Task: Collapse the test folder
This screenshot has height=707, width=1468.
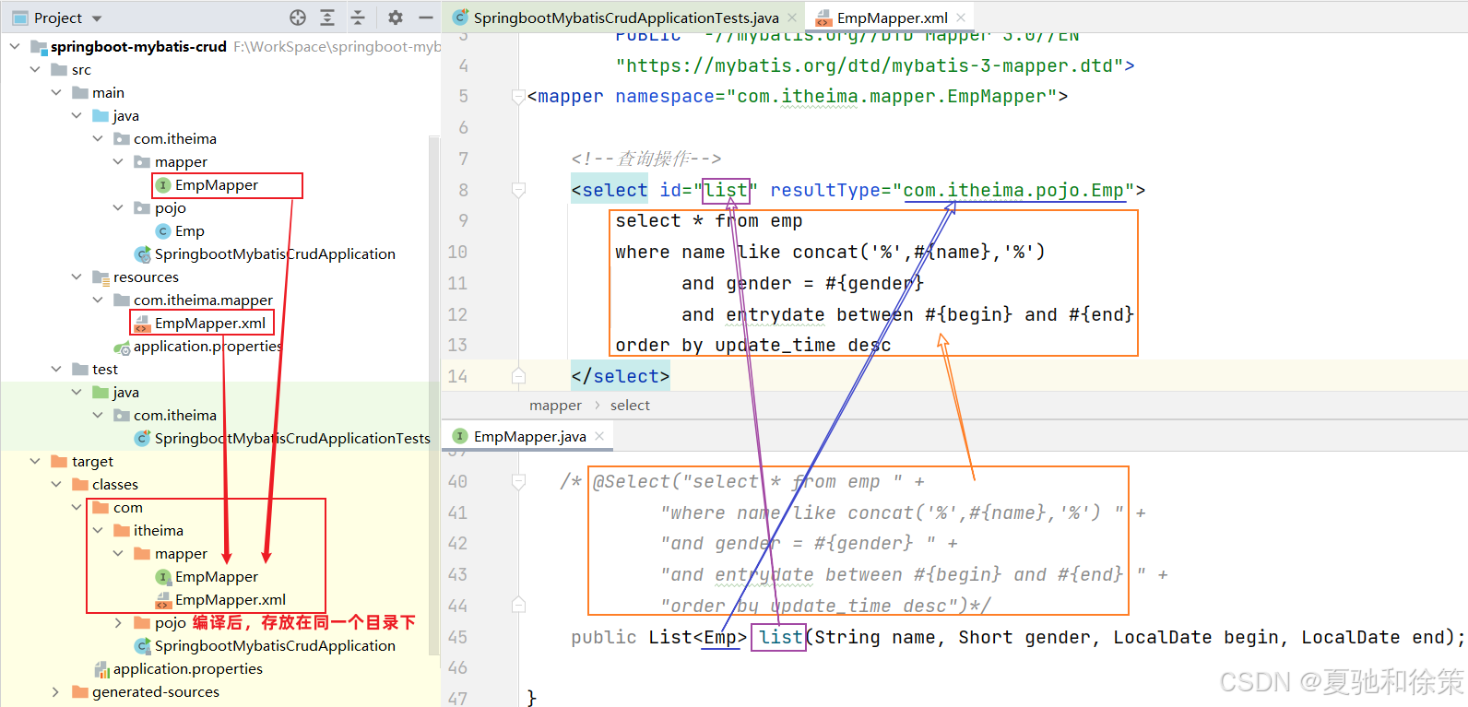Action: pyautogui.click(x=56, y=369)
